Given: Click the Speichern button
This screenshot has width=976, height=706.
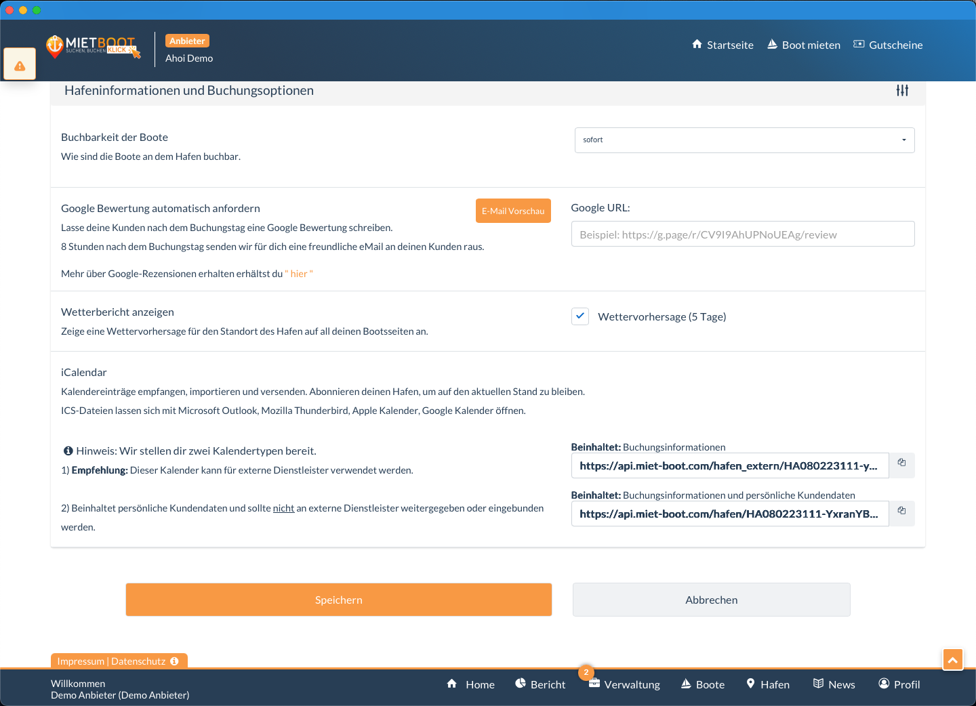Looking at the screenshot, I should (339, 600).
